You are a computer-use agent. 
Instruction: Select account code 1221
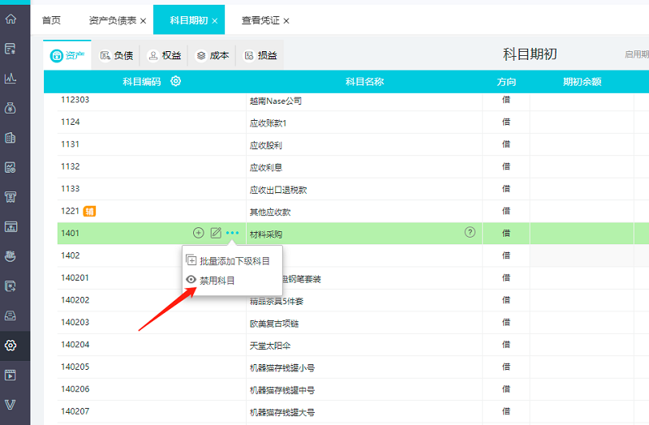(70, 211)
